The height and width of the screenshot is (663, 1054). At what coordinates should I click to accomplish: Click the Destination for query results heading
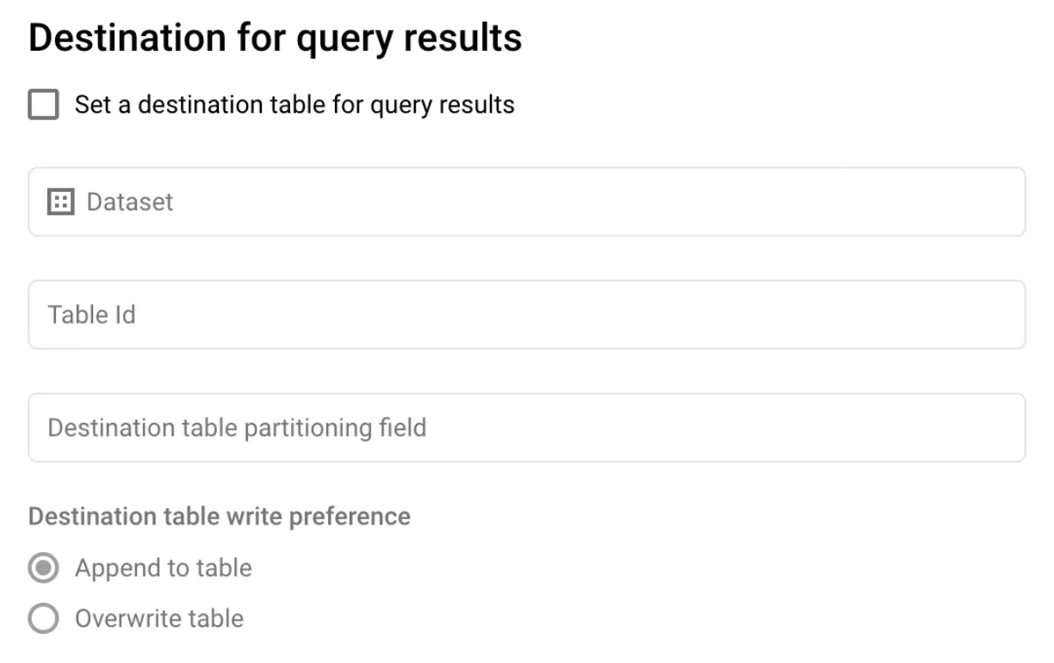click(276, 37)
